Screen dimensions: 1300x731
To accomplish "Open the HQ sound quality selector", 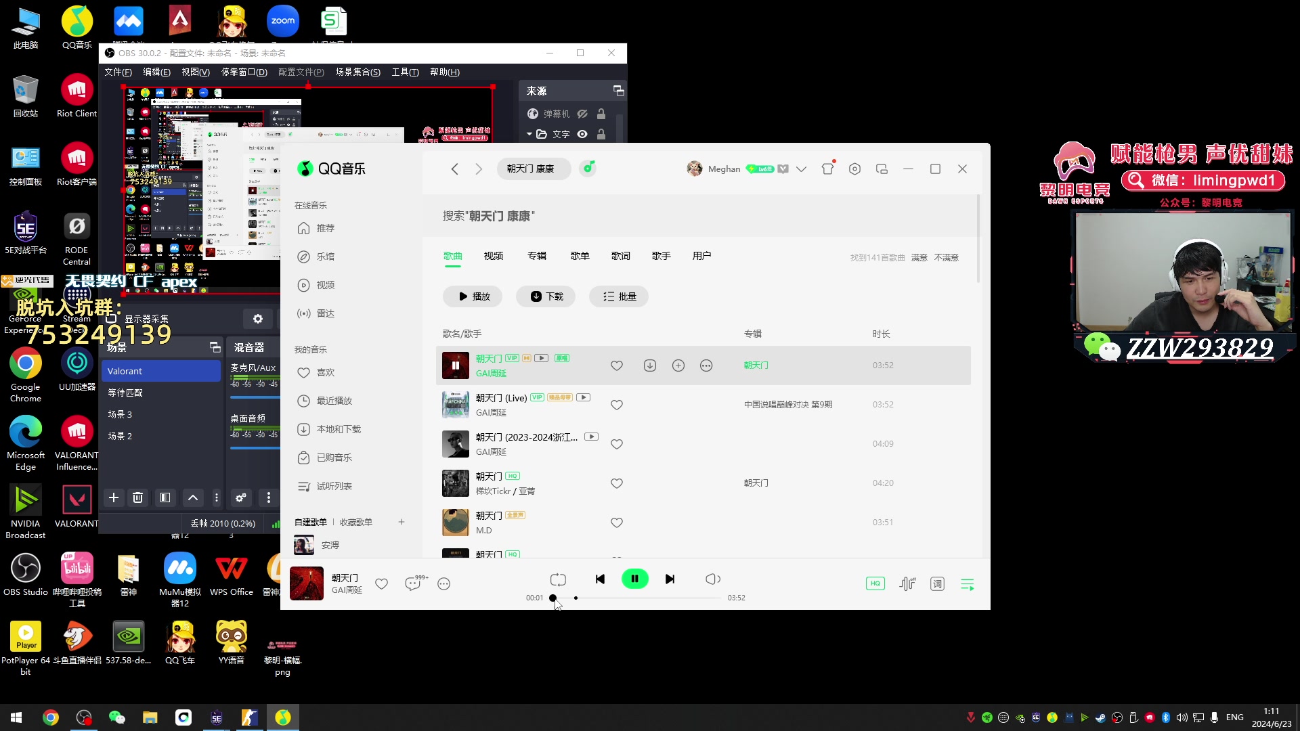I will click(875, 583).
